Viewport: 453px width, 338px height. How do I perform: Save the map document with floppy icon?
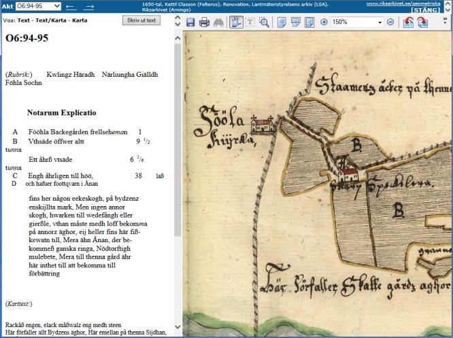(190, 22)
